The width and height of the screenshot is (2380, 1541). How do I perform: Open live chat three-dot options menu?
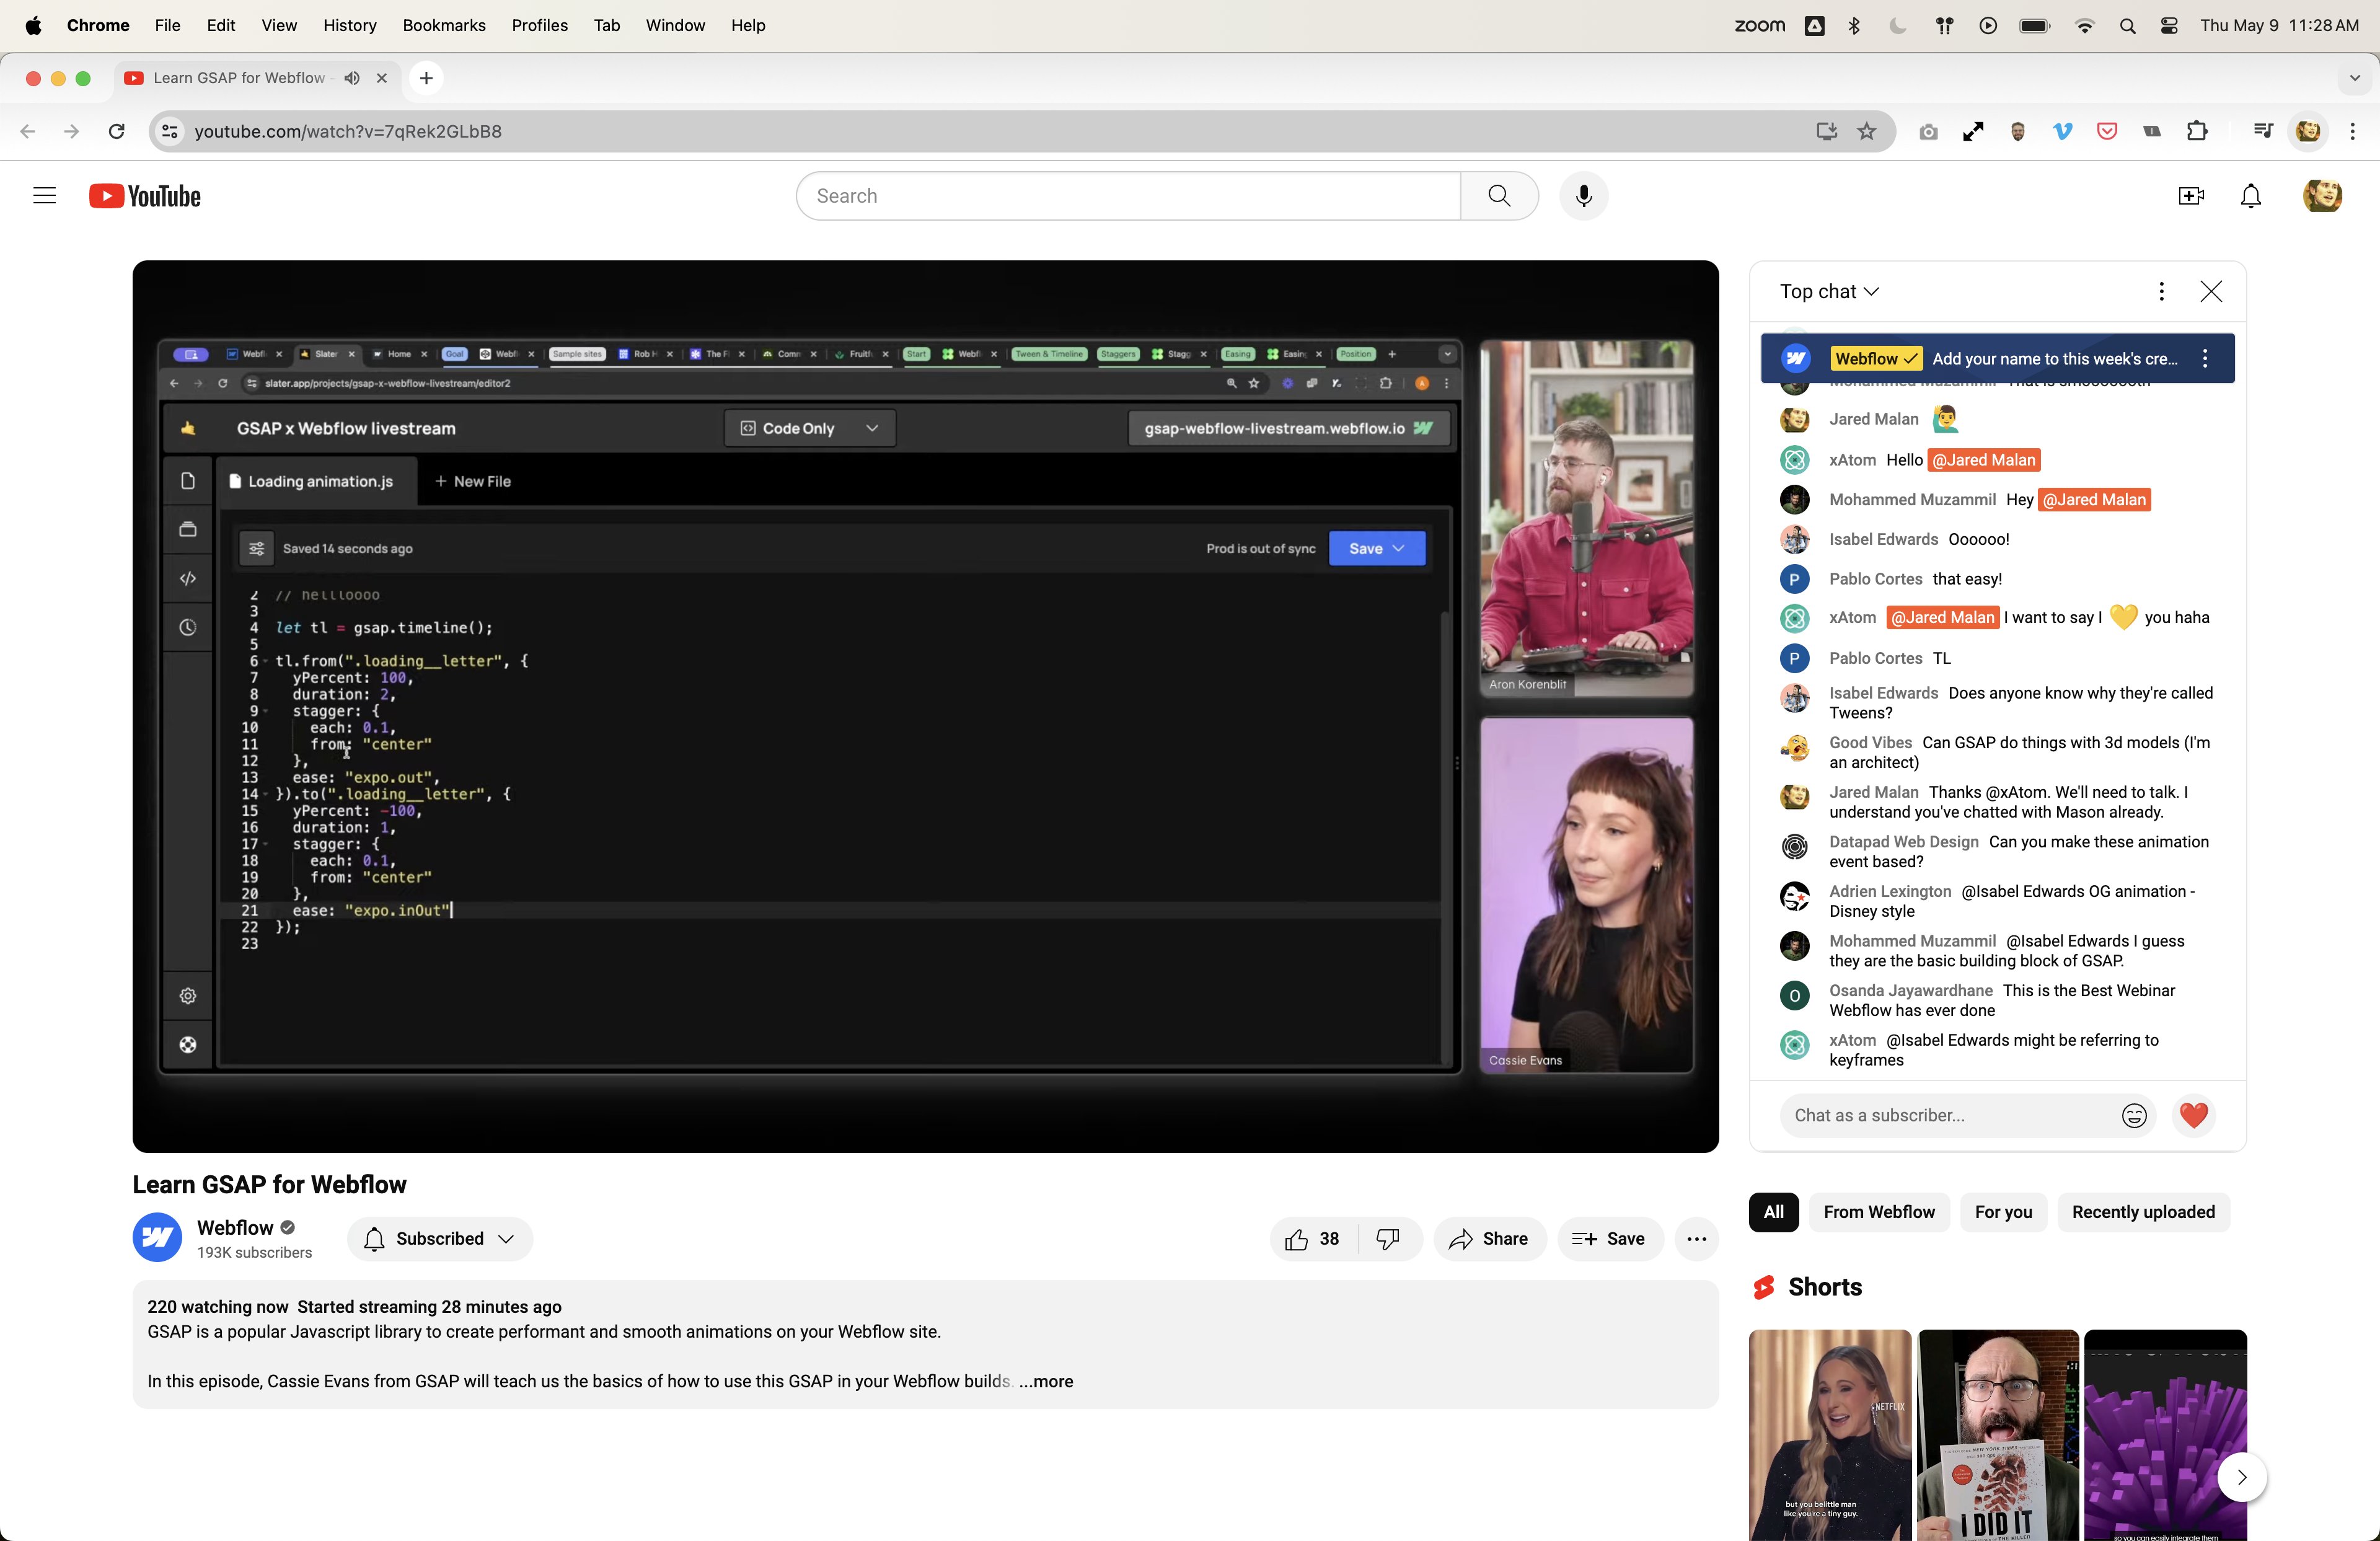pyautogui.click(x=2161, y=291)
